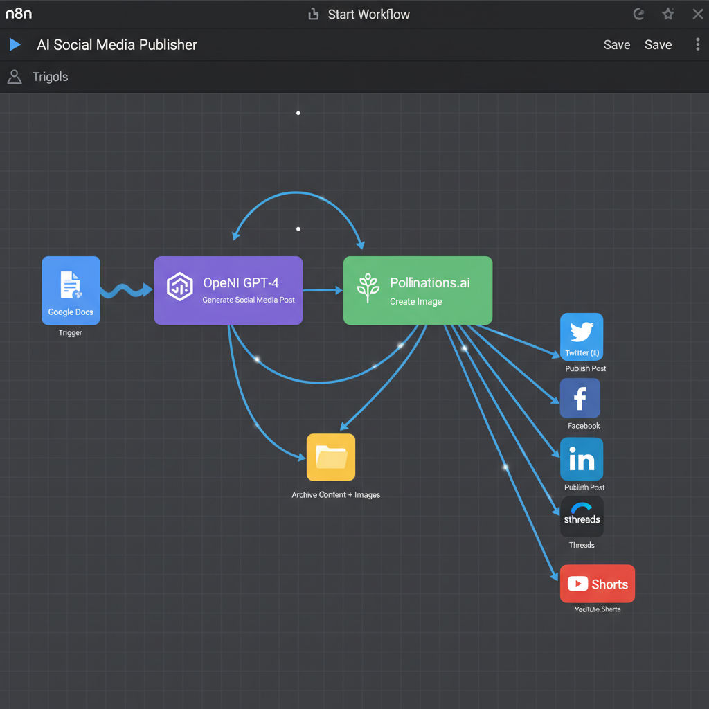Click the star favorite icon
Viewport: 709px width, 709px height.
667,14
